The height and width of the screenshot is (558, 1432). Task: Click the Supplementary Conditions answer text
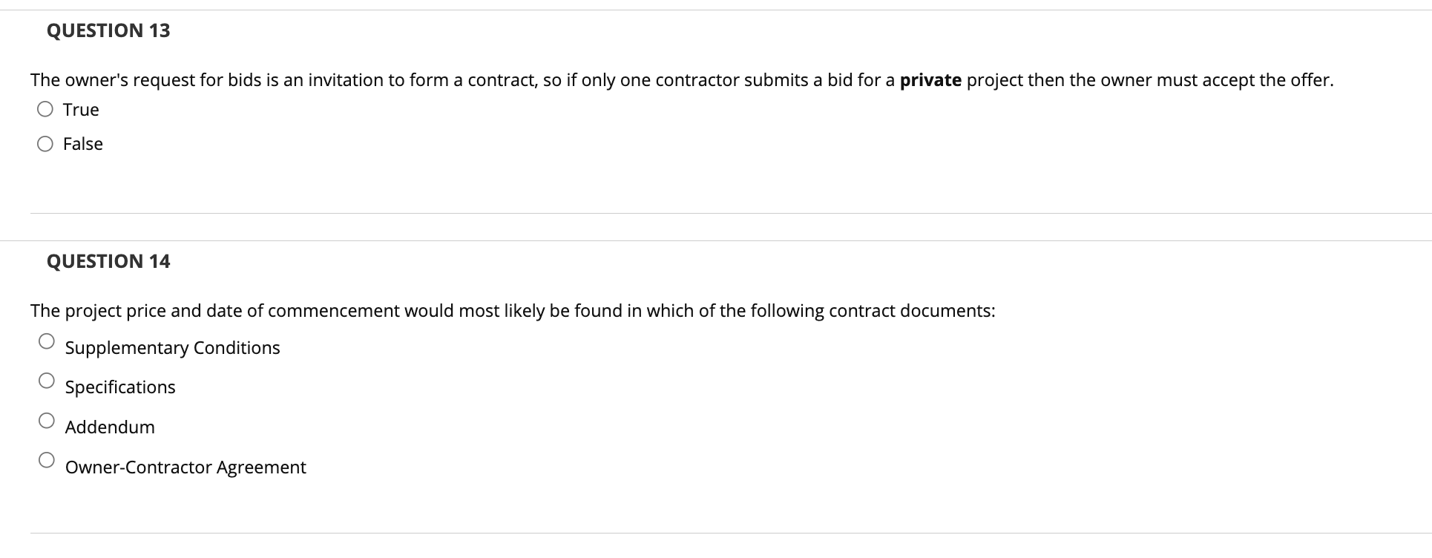pos(172,347)
